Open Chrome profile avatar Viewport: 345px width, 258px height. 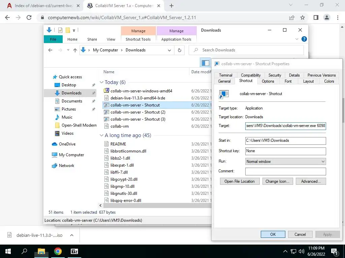tap(327, 17)
